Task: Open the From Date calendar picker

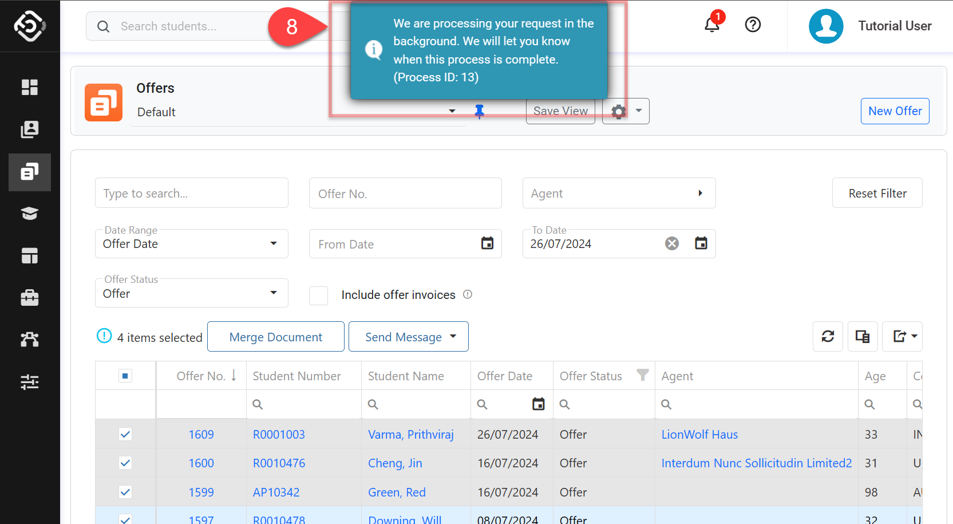Action: click(487, 243)
